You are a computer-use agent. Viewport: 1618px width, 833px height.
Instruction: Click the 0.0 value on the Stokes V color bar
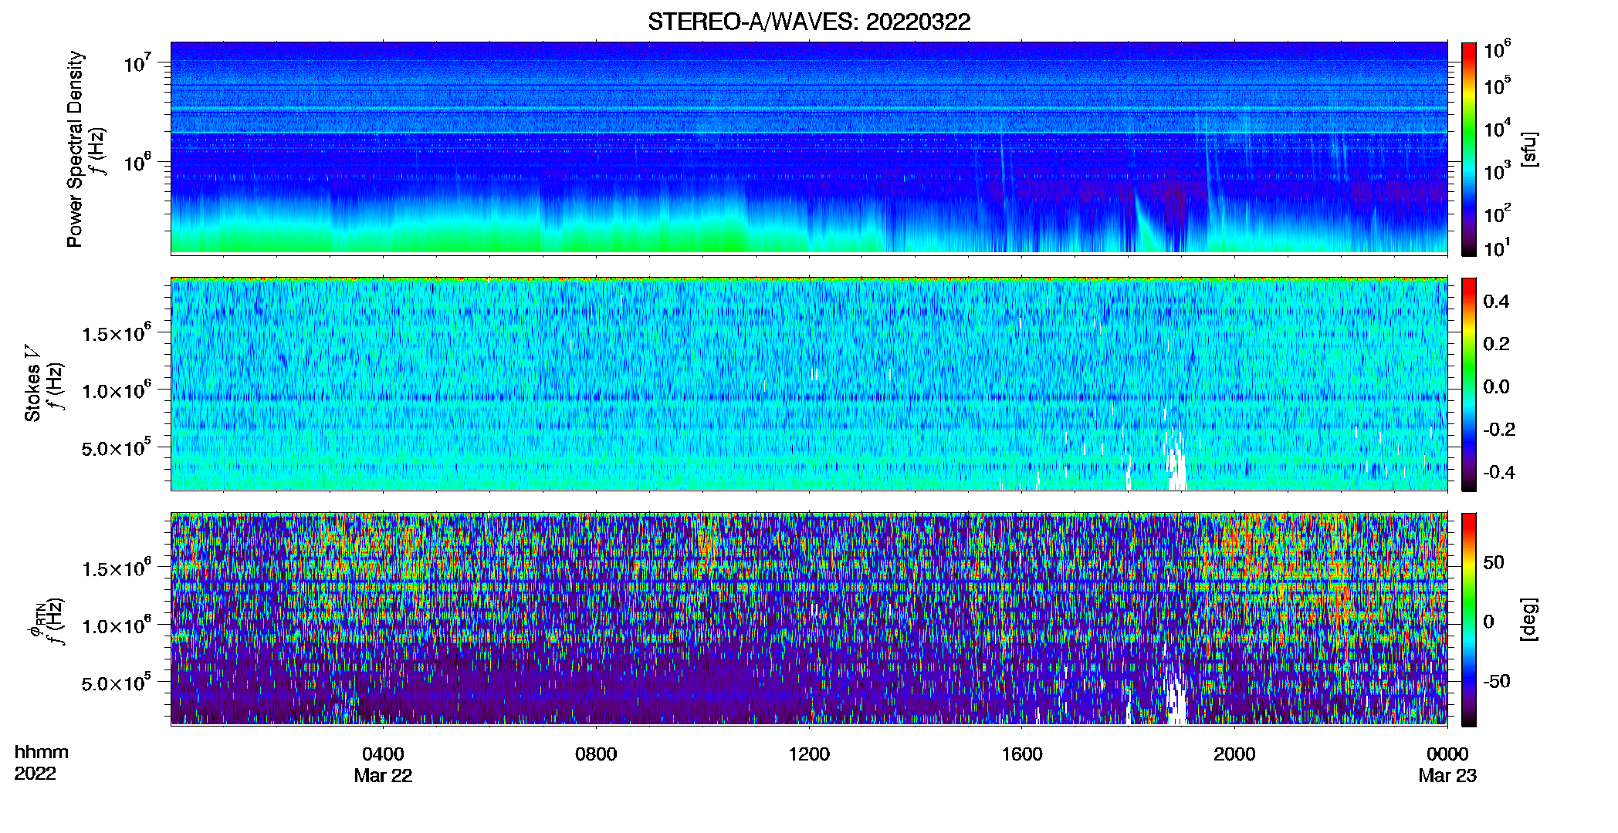point(1496,386)
